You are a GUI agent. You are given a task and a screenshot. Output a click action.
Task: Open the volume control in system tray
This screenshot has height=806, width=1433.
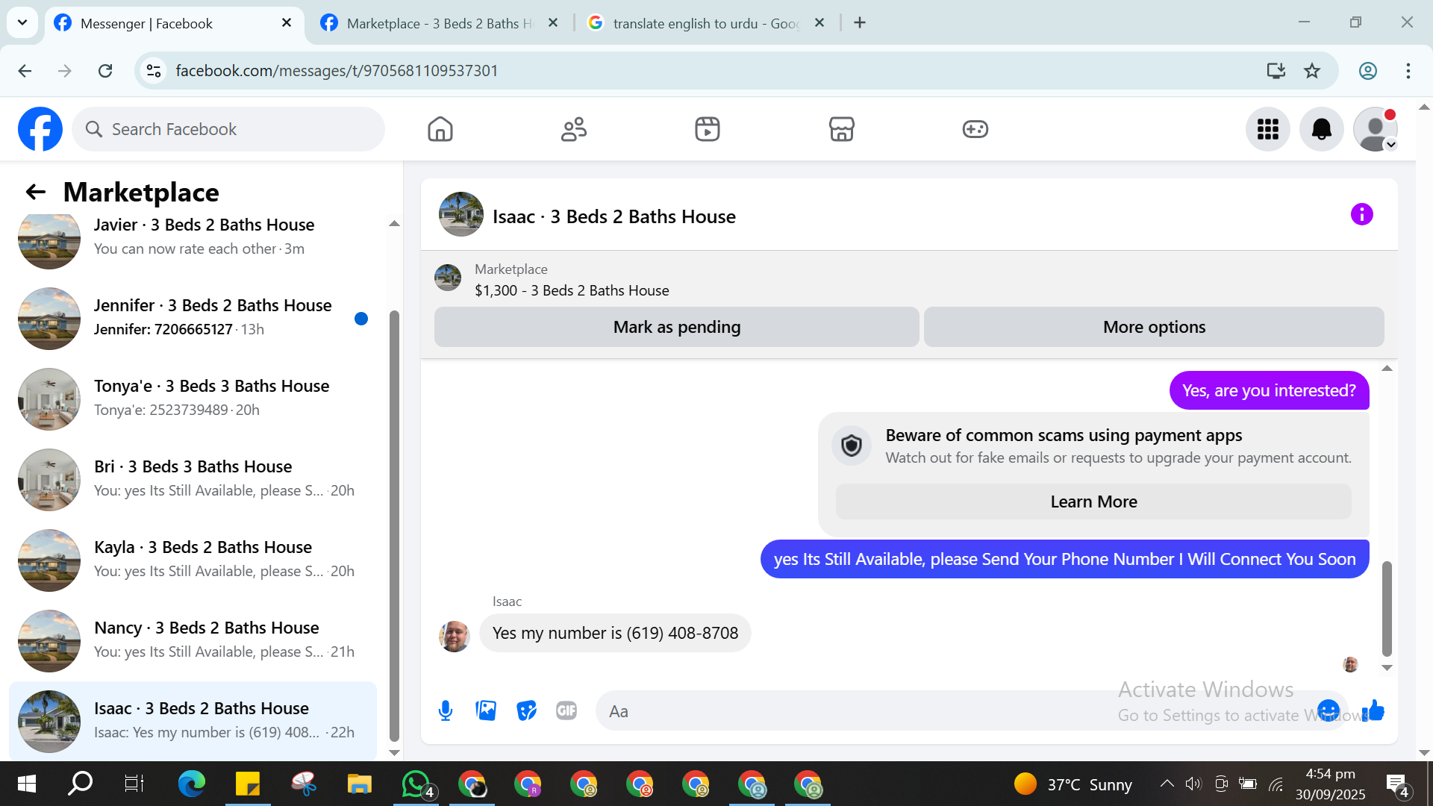click(1193, 784)
